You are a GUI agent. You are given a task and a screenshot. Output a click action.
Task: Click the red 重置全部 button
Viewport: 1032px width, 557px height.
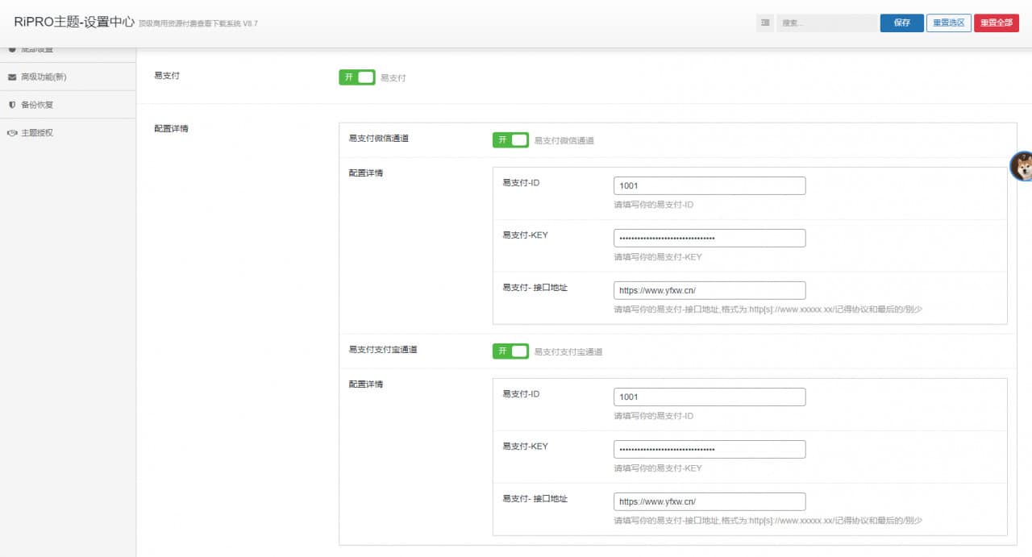click(x=996, y=23)
